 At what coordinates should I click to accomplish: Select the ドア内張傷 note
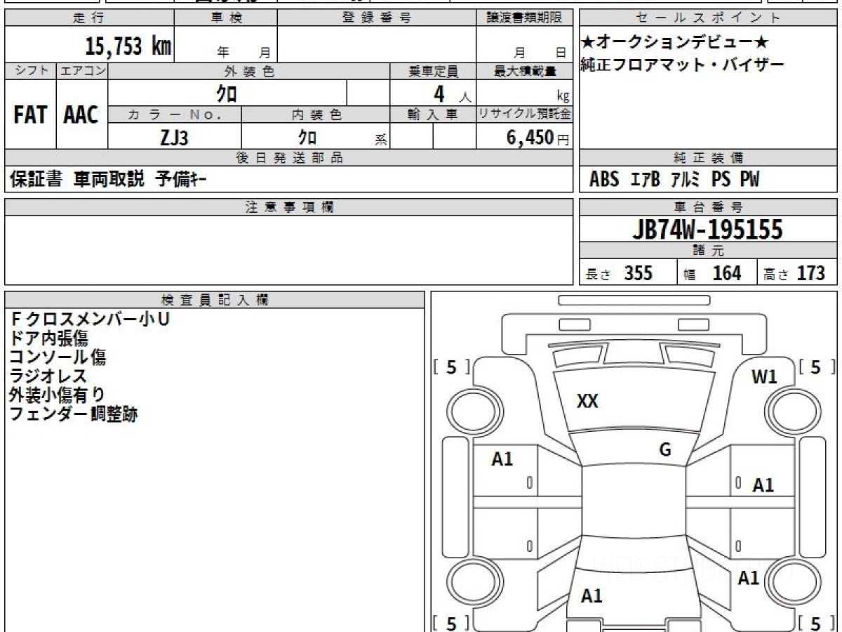click(x=48, y=338)
